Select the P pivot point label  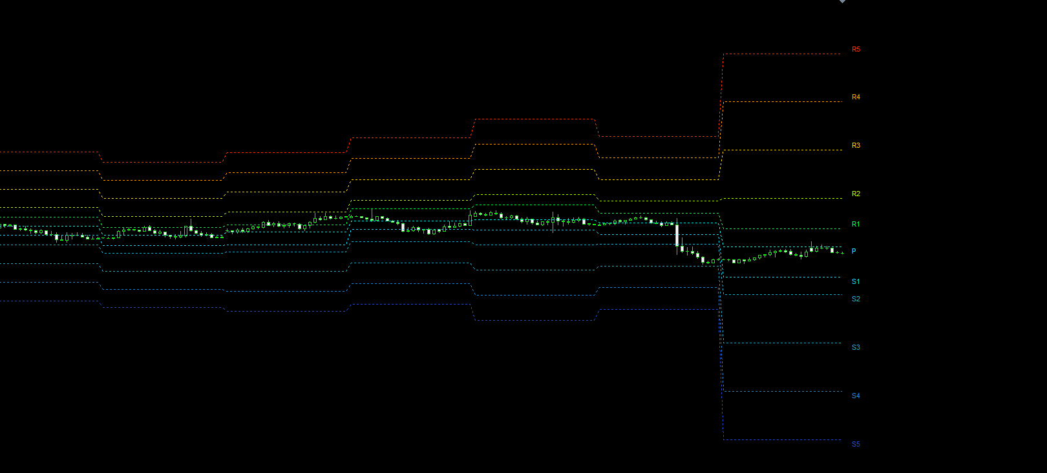854,251
